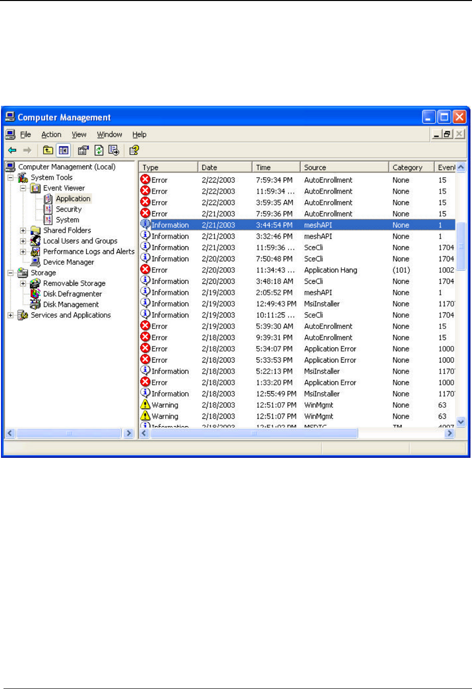The height and width of the screenshot is (689, 472).
Task: Collapse the System Tools node
Action: tap(11, 178)
